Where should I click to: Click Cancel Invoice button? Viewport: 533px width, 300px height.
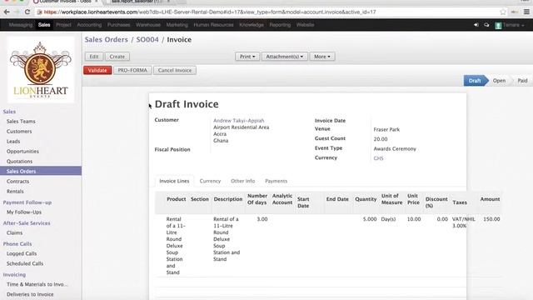[175, 70]
